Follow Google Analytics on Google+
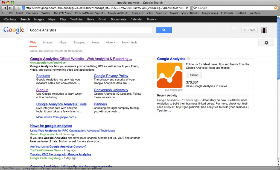 pyautogui.click(x=194, y=75)
